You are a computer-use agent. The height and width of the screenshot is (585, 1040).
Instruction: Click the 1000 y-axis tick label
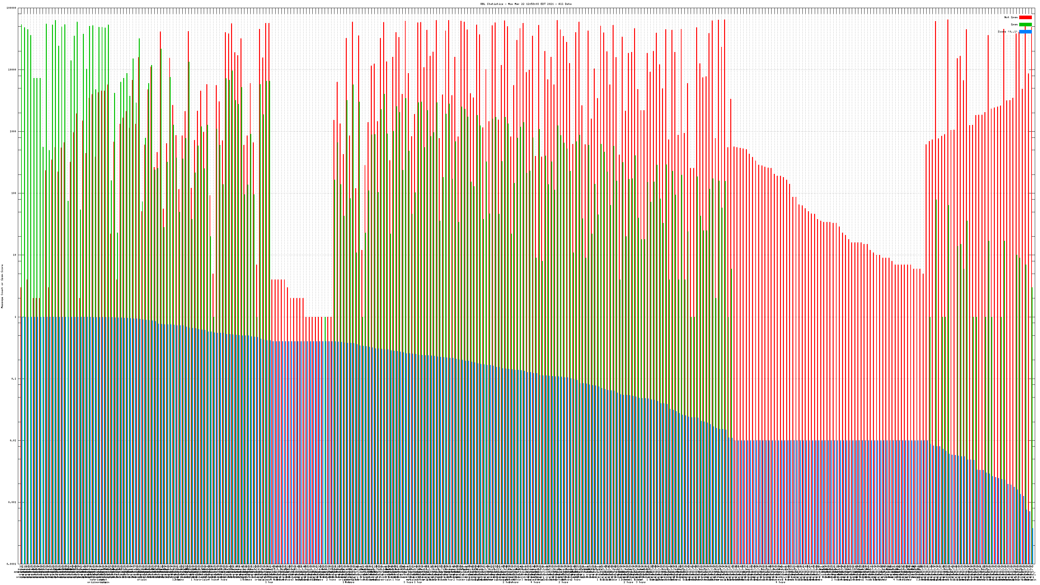coord(13,132)
